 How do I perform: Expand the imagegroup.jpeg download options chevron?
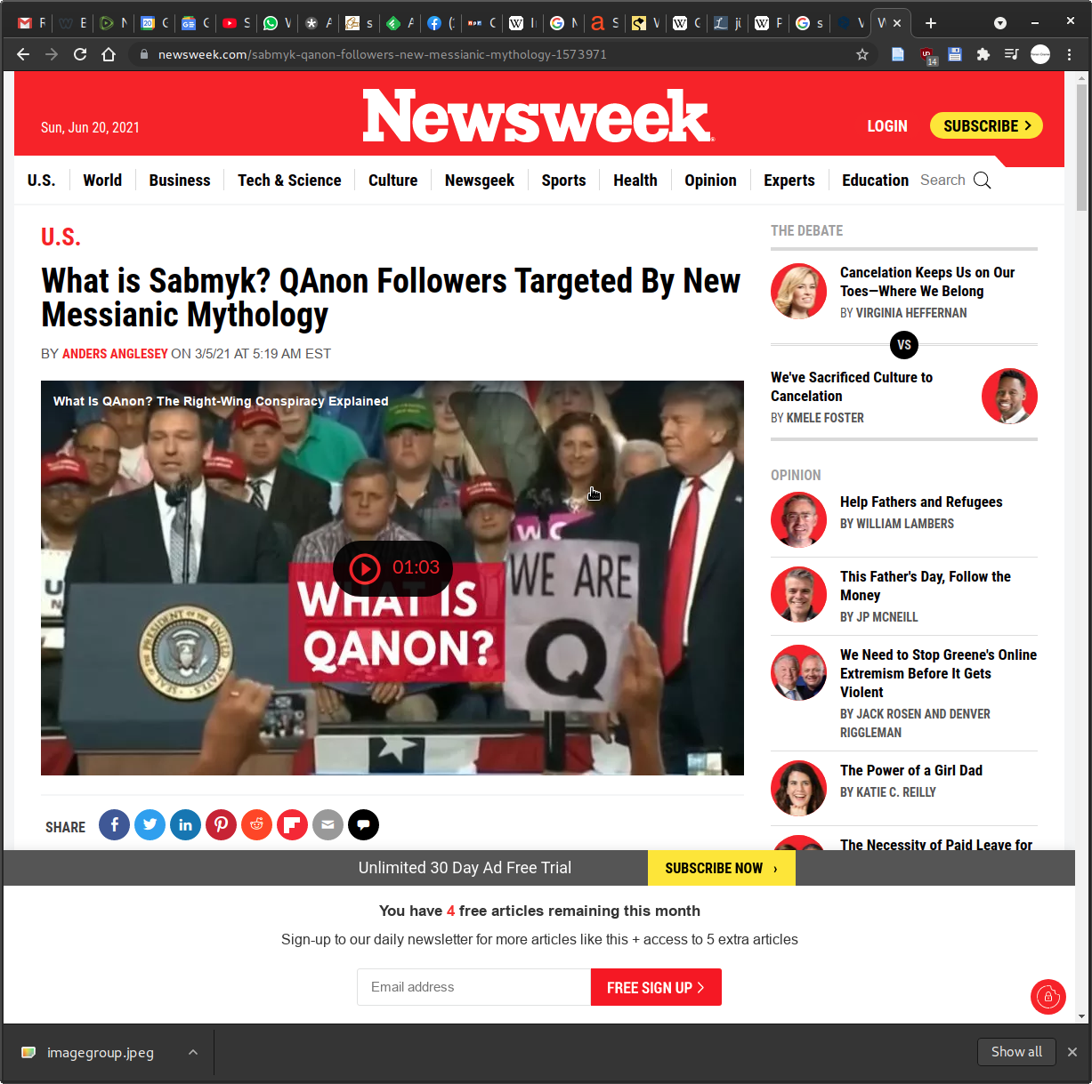[x=193, y=1052]
